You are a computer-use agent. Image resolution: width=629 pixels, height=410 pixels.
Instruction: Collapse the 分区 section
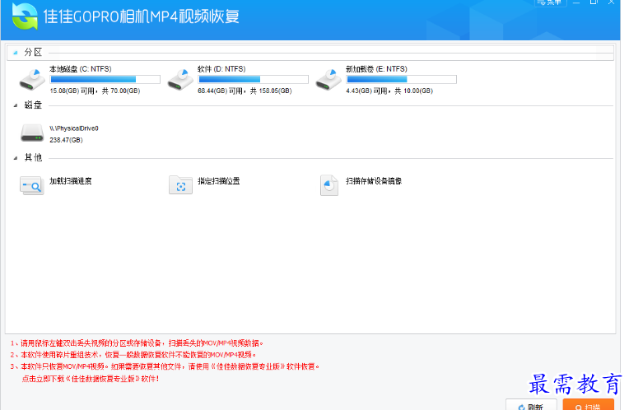(16, 52)
